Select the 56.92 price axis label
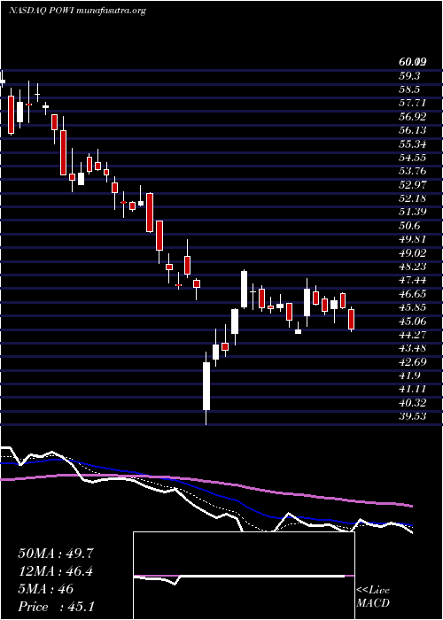The image size is (443, 620). pos(412,117)
